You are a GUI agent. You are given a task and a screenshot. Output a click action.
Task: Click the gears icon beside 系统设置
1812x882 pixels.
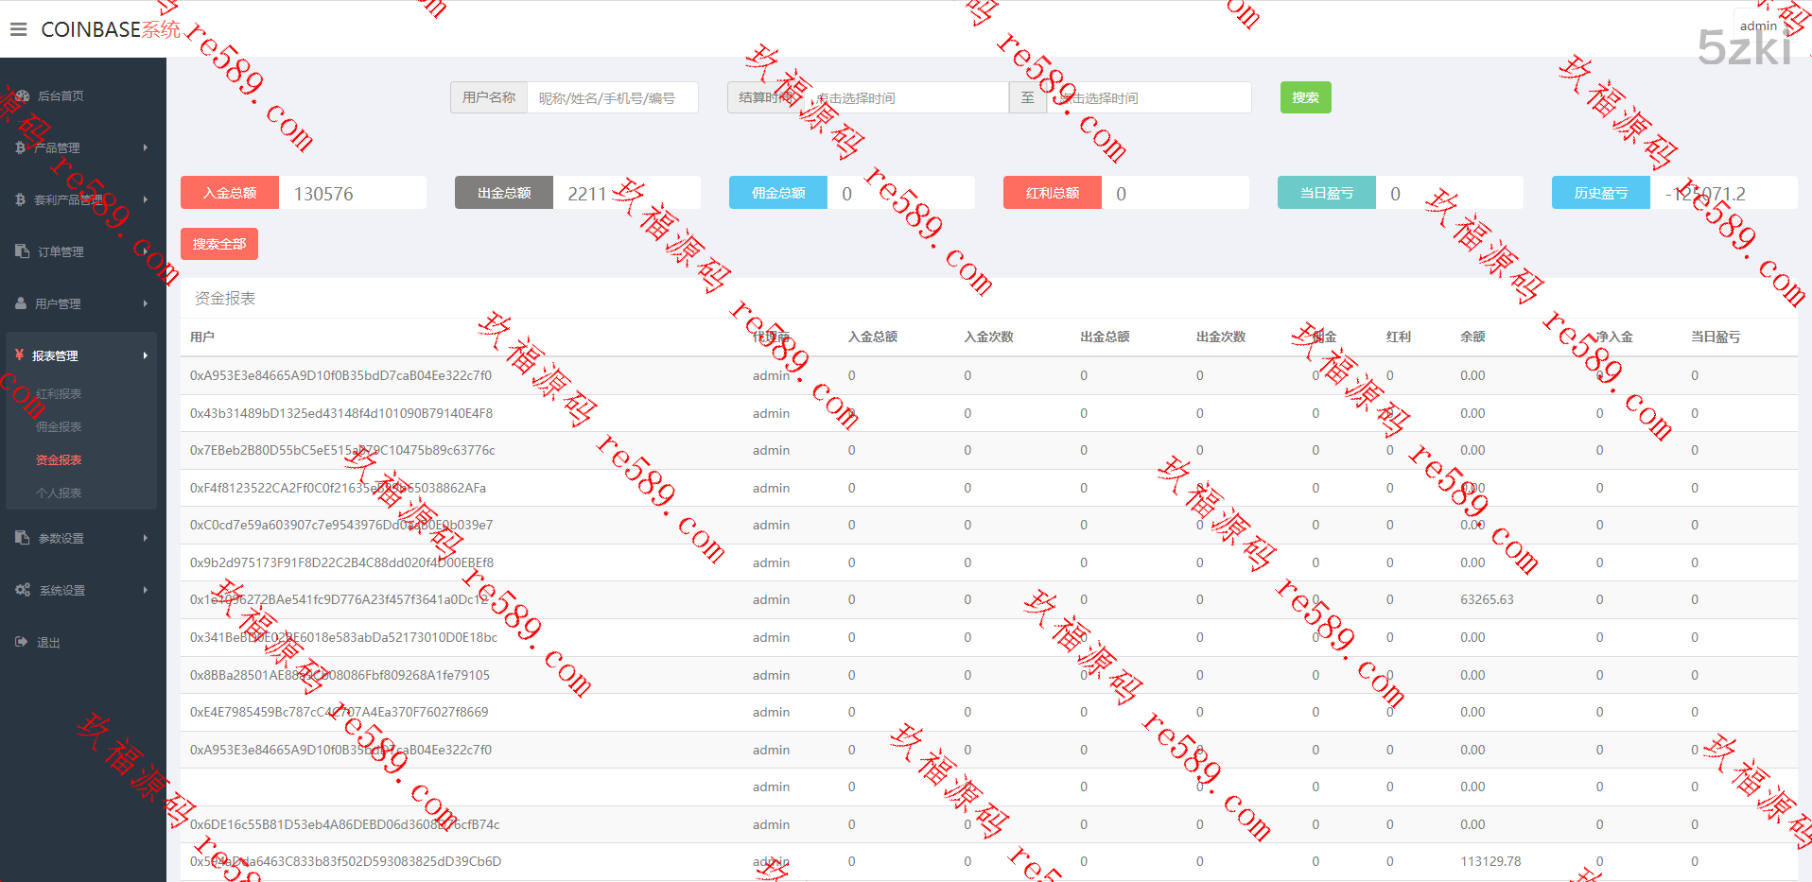pos(23,590)
